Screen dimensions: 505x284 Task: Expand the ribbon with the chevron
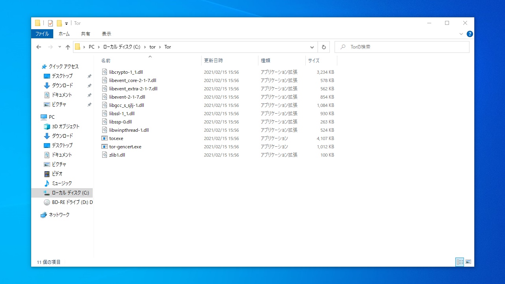[461, 34]
